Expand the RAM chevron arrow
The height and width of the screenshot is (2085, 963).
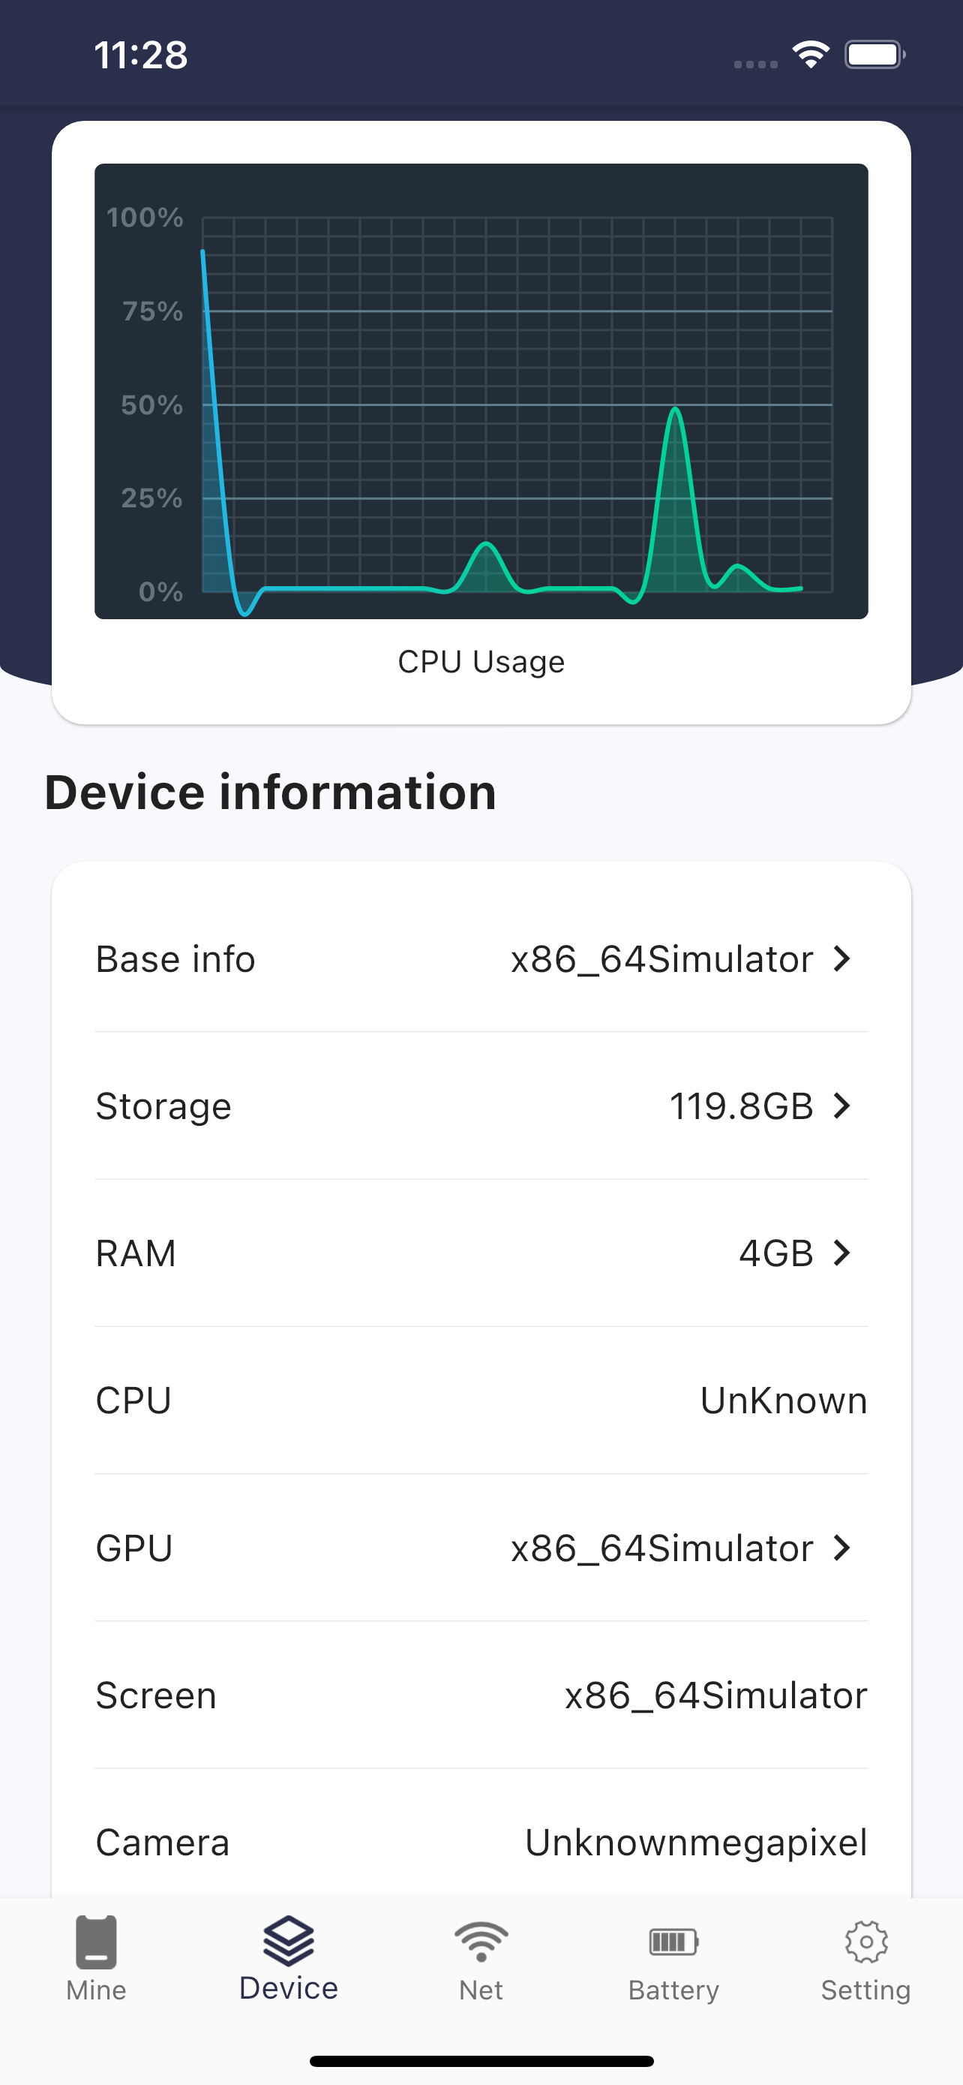point(842,1253)
